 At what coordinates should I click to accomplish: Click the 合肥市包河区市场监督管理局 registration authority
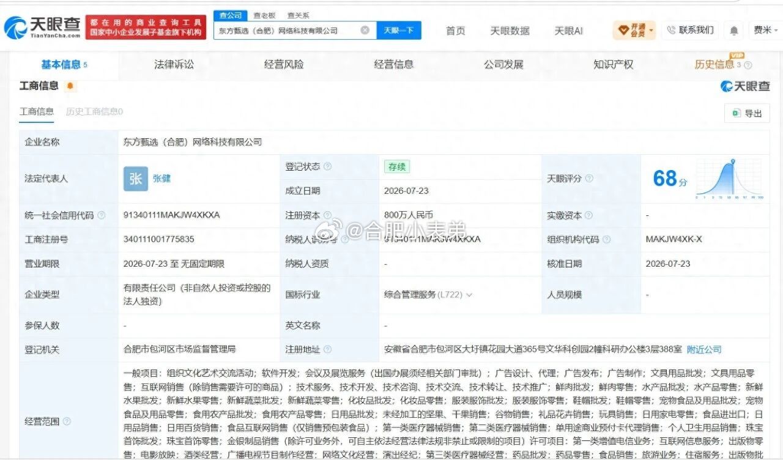pos(179,349)
